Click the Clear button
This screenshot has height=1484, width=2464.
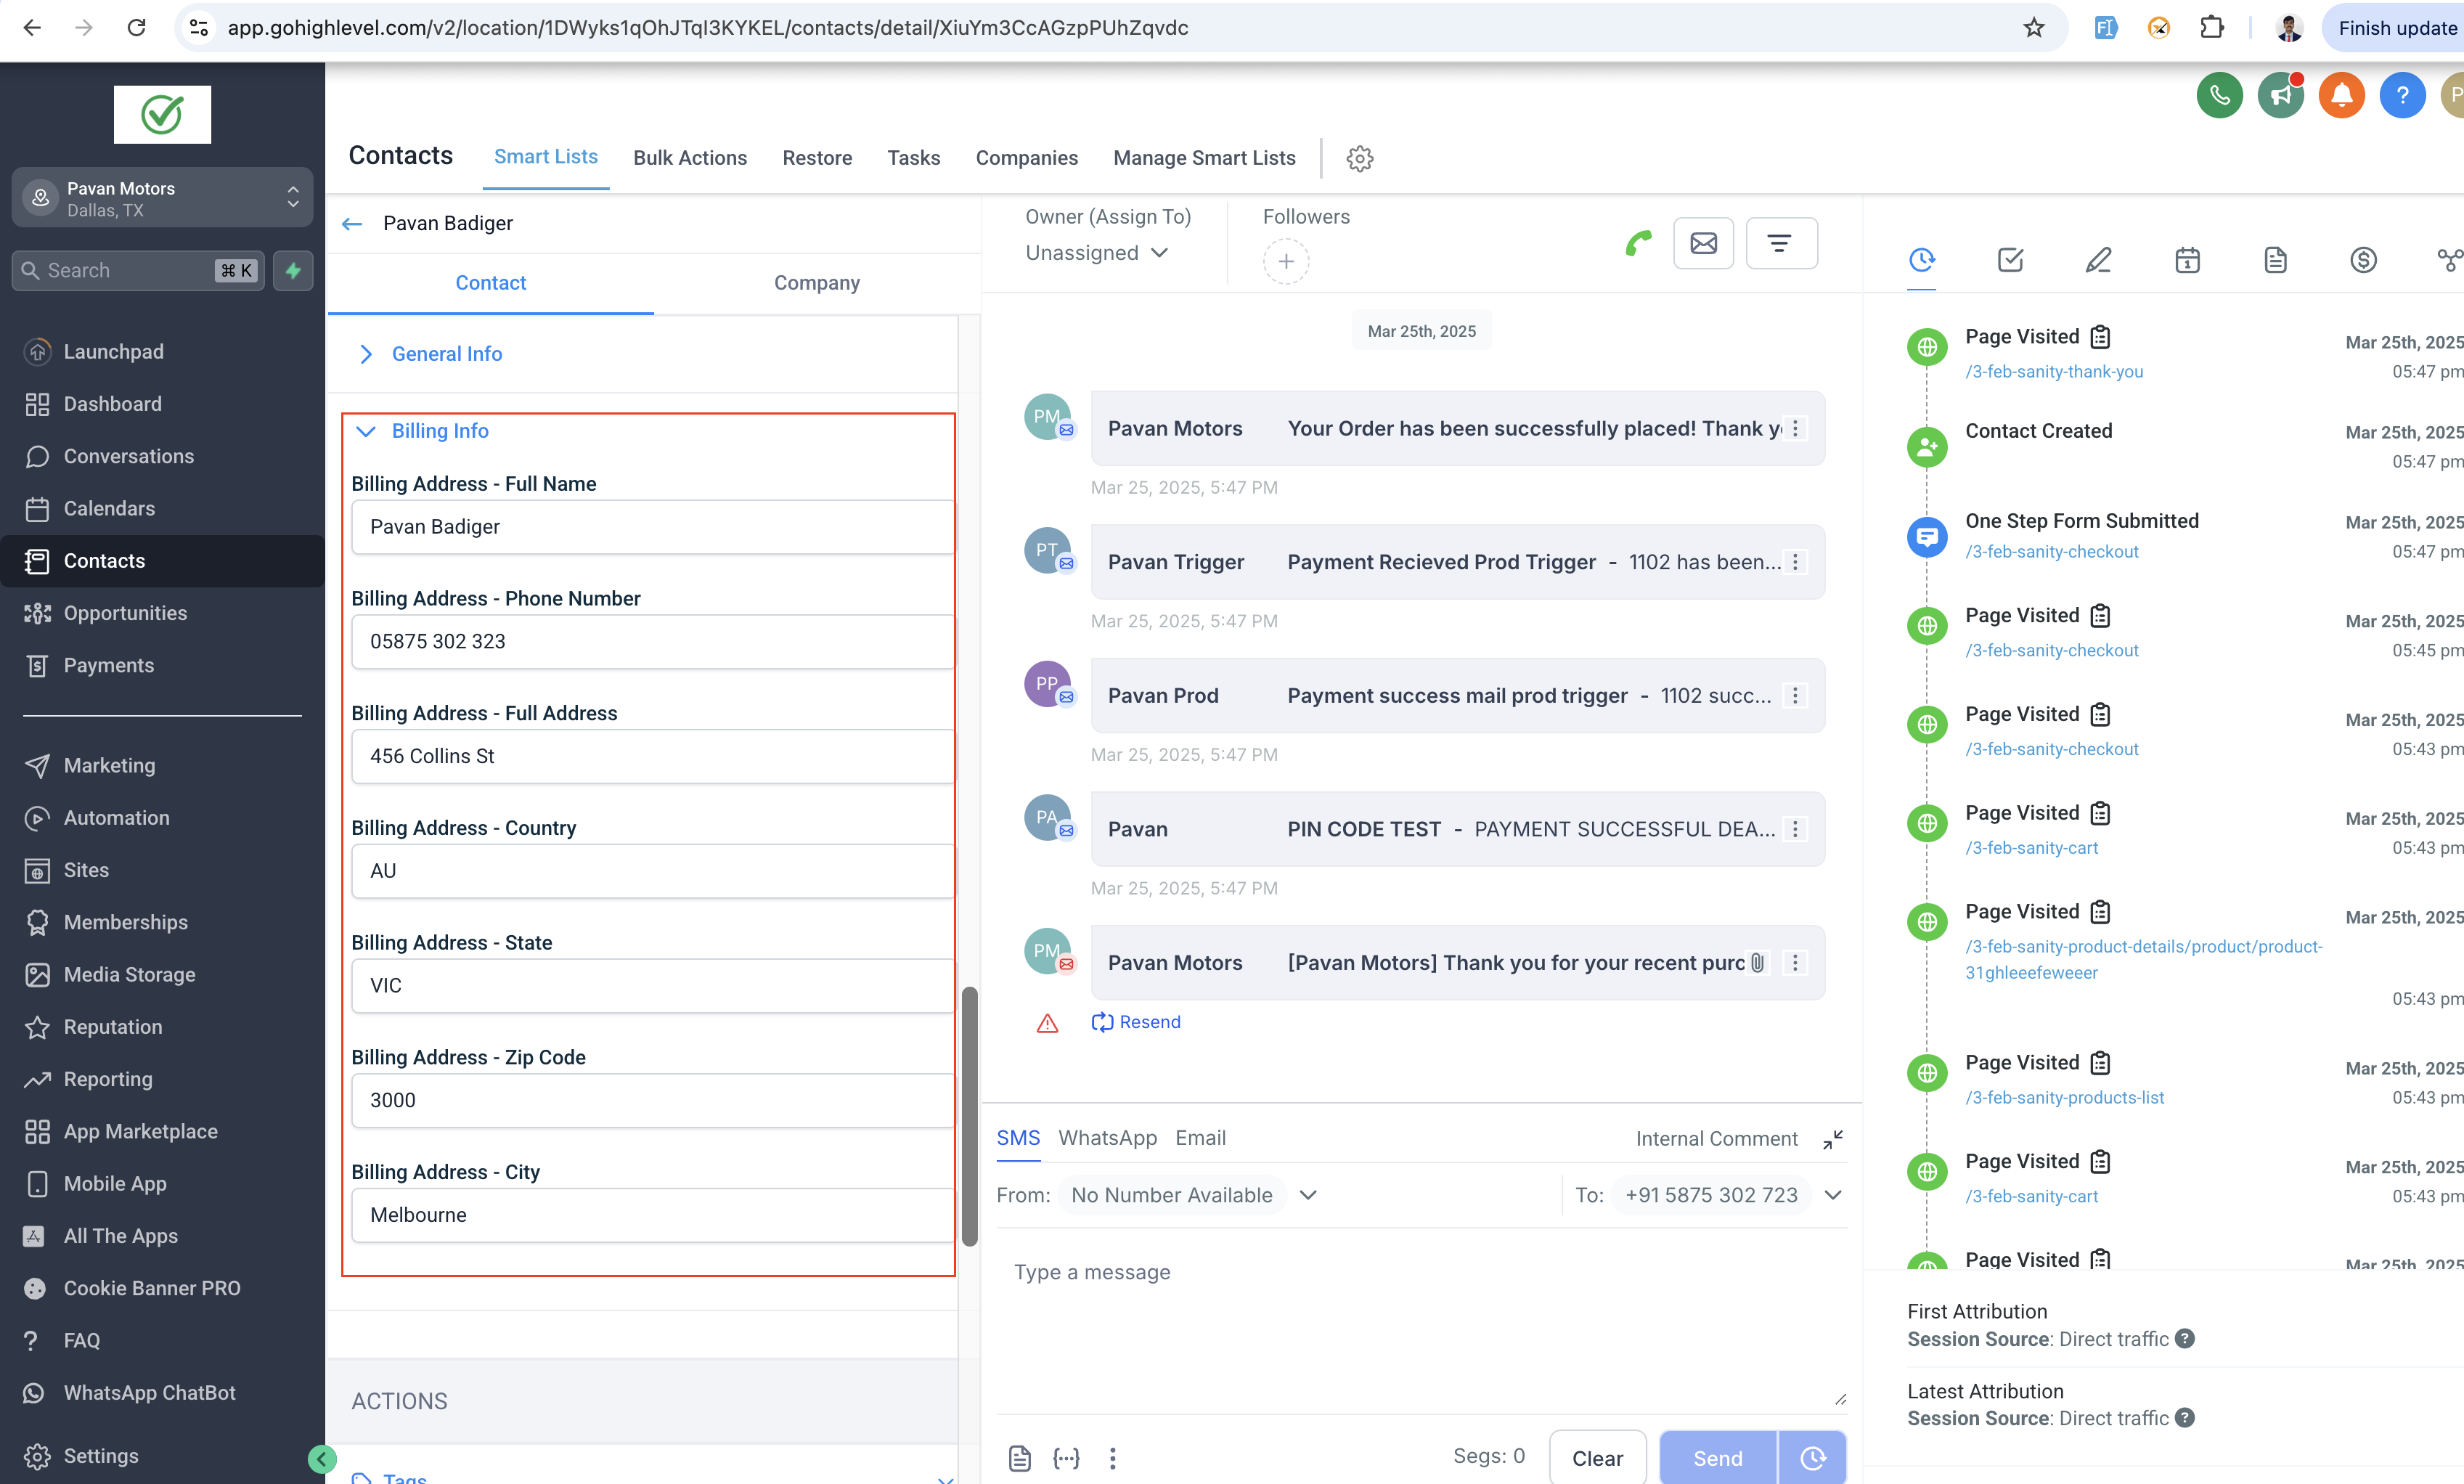[1597, 1458]
